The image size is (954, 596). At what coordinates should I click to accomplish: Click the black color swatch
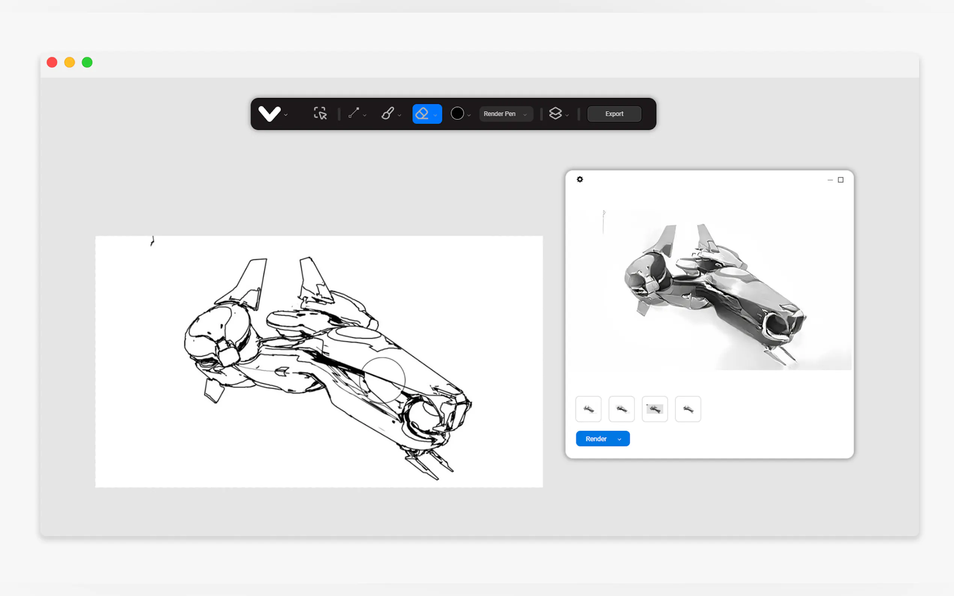click(x=457, y=113)
